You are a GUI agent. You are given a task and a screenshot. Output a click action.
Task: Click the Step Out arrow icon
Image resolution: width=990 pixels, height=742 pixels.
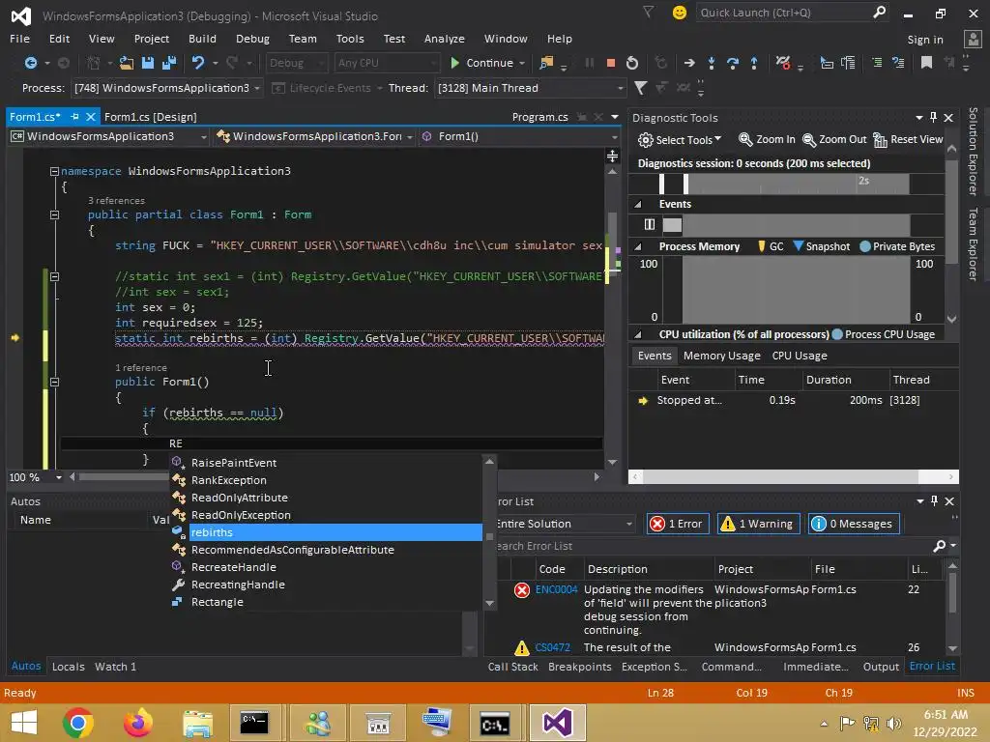pos(754,63)
